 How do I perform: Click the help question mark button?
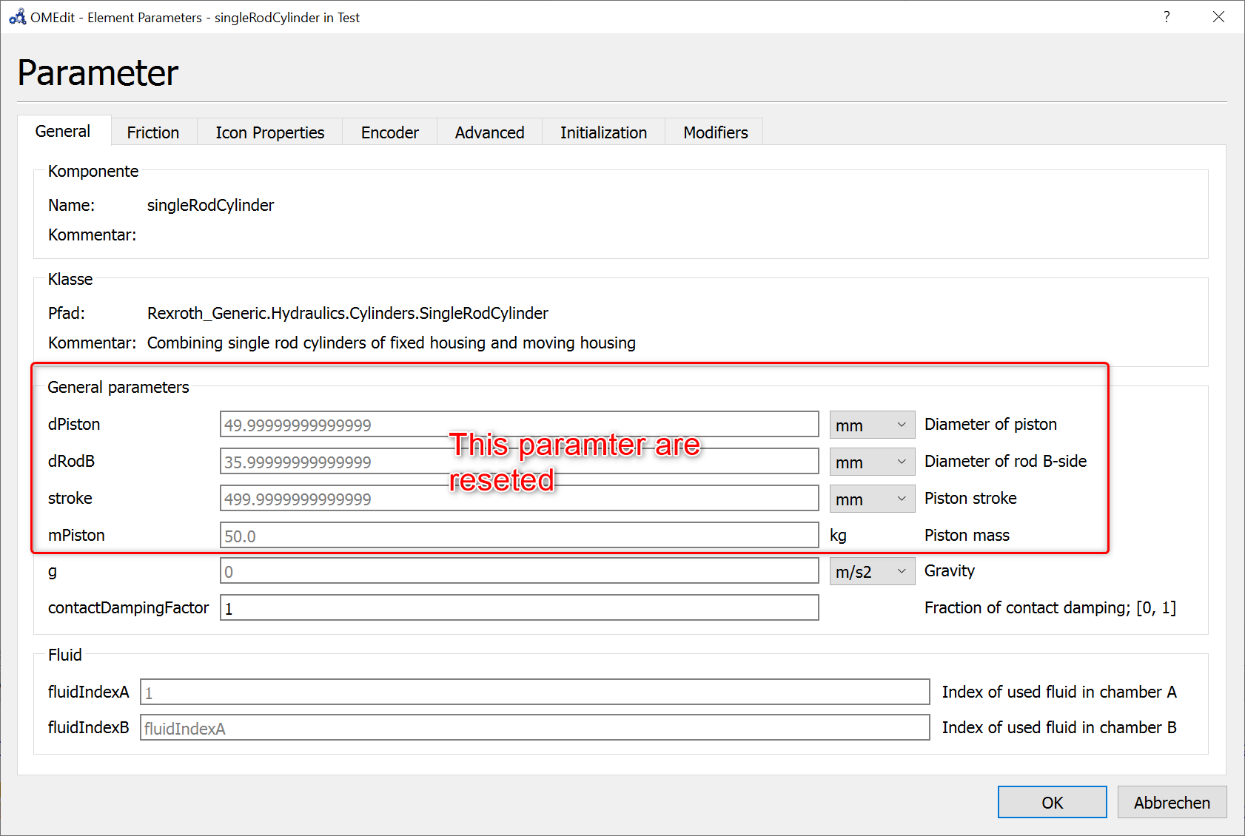point(1167,17)
